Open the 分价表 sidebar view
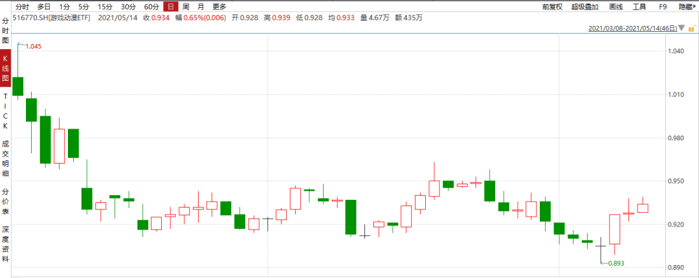 point(5,201)
